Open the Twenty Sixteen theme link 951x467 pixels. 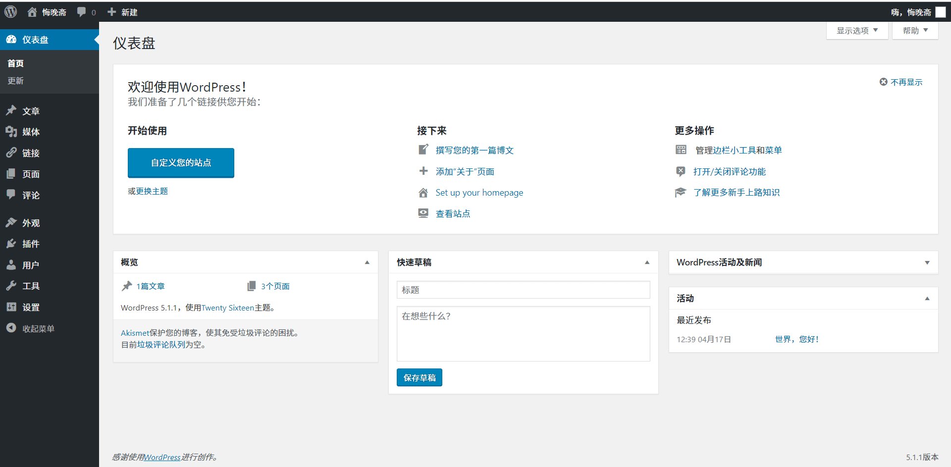[x=227, y=308]
